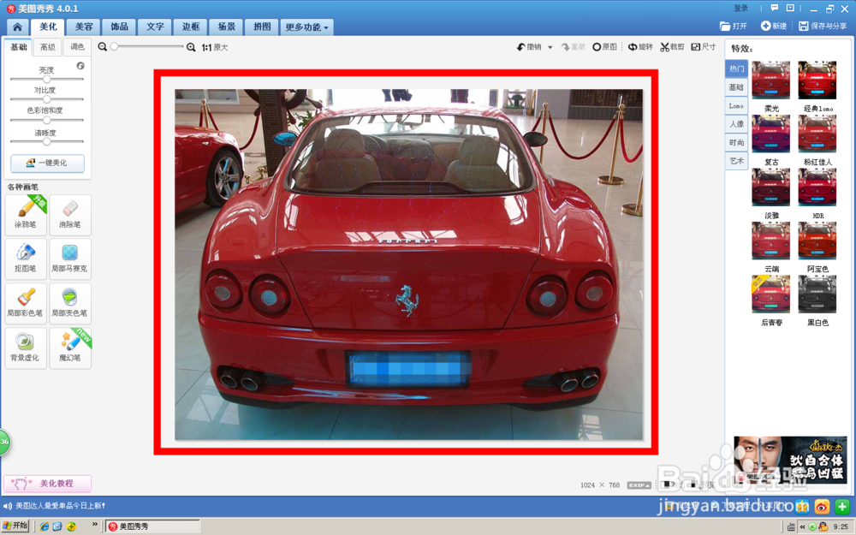Switch to the 场景 tab
Screen dimensions: 856x535
[226, 27]
